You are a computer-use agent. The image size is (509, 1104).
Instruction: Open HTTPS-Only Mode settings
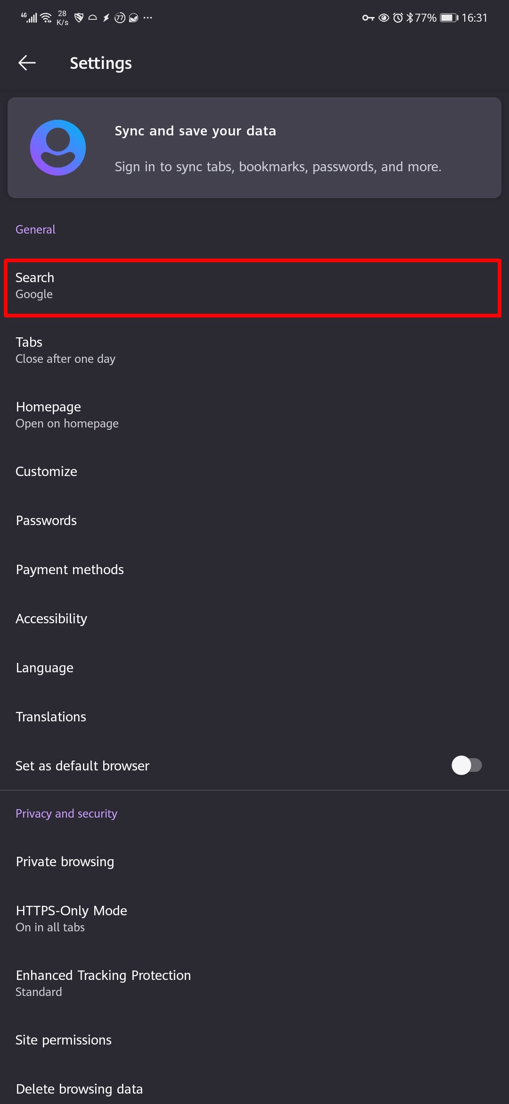pyautogui.click(x=254, y=918)
